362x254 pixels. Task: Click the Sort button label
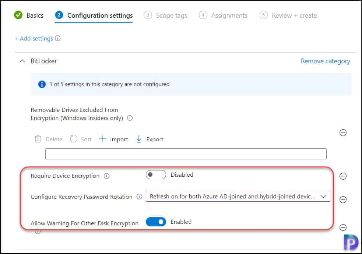[86, 140]
